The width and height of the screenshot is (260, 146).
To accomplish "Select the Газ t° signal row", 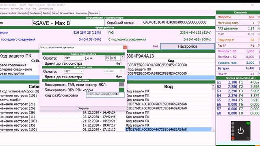I will (238, 45).
